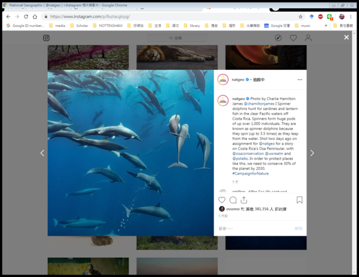Open the library bookmark folder
This screenshot has width=359, height=277.
192,26
